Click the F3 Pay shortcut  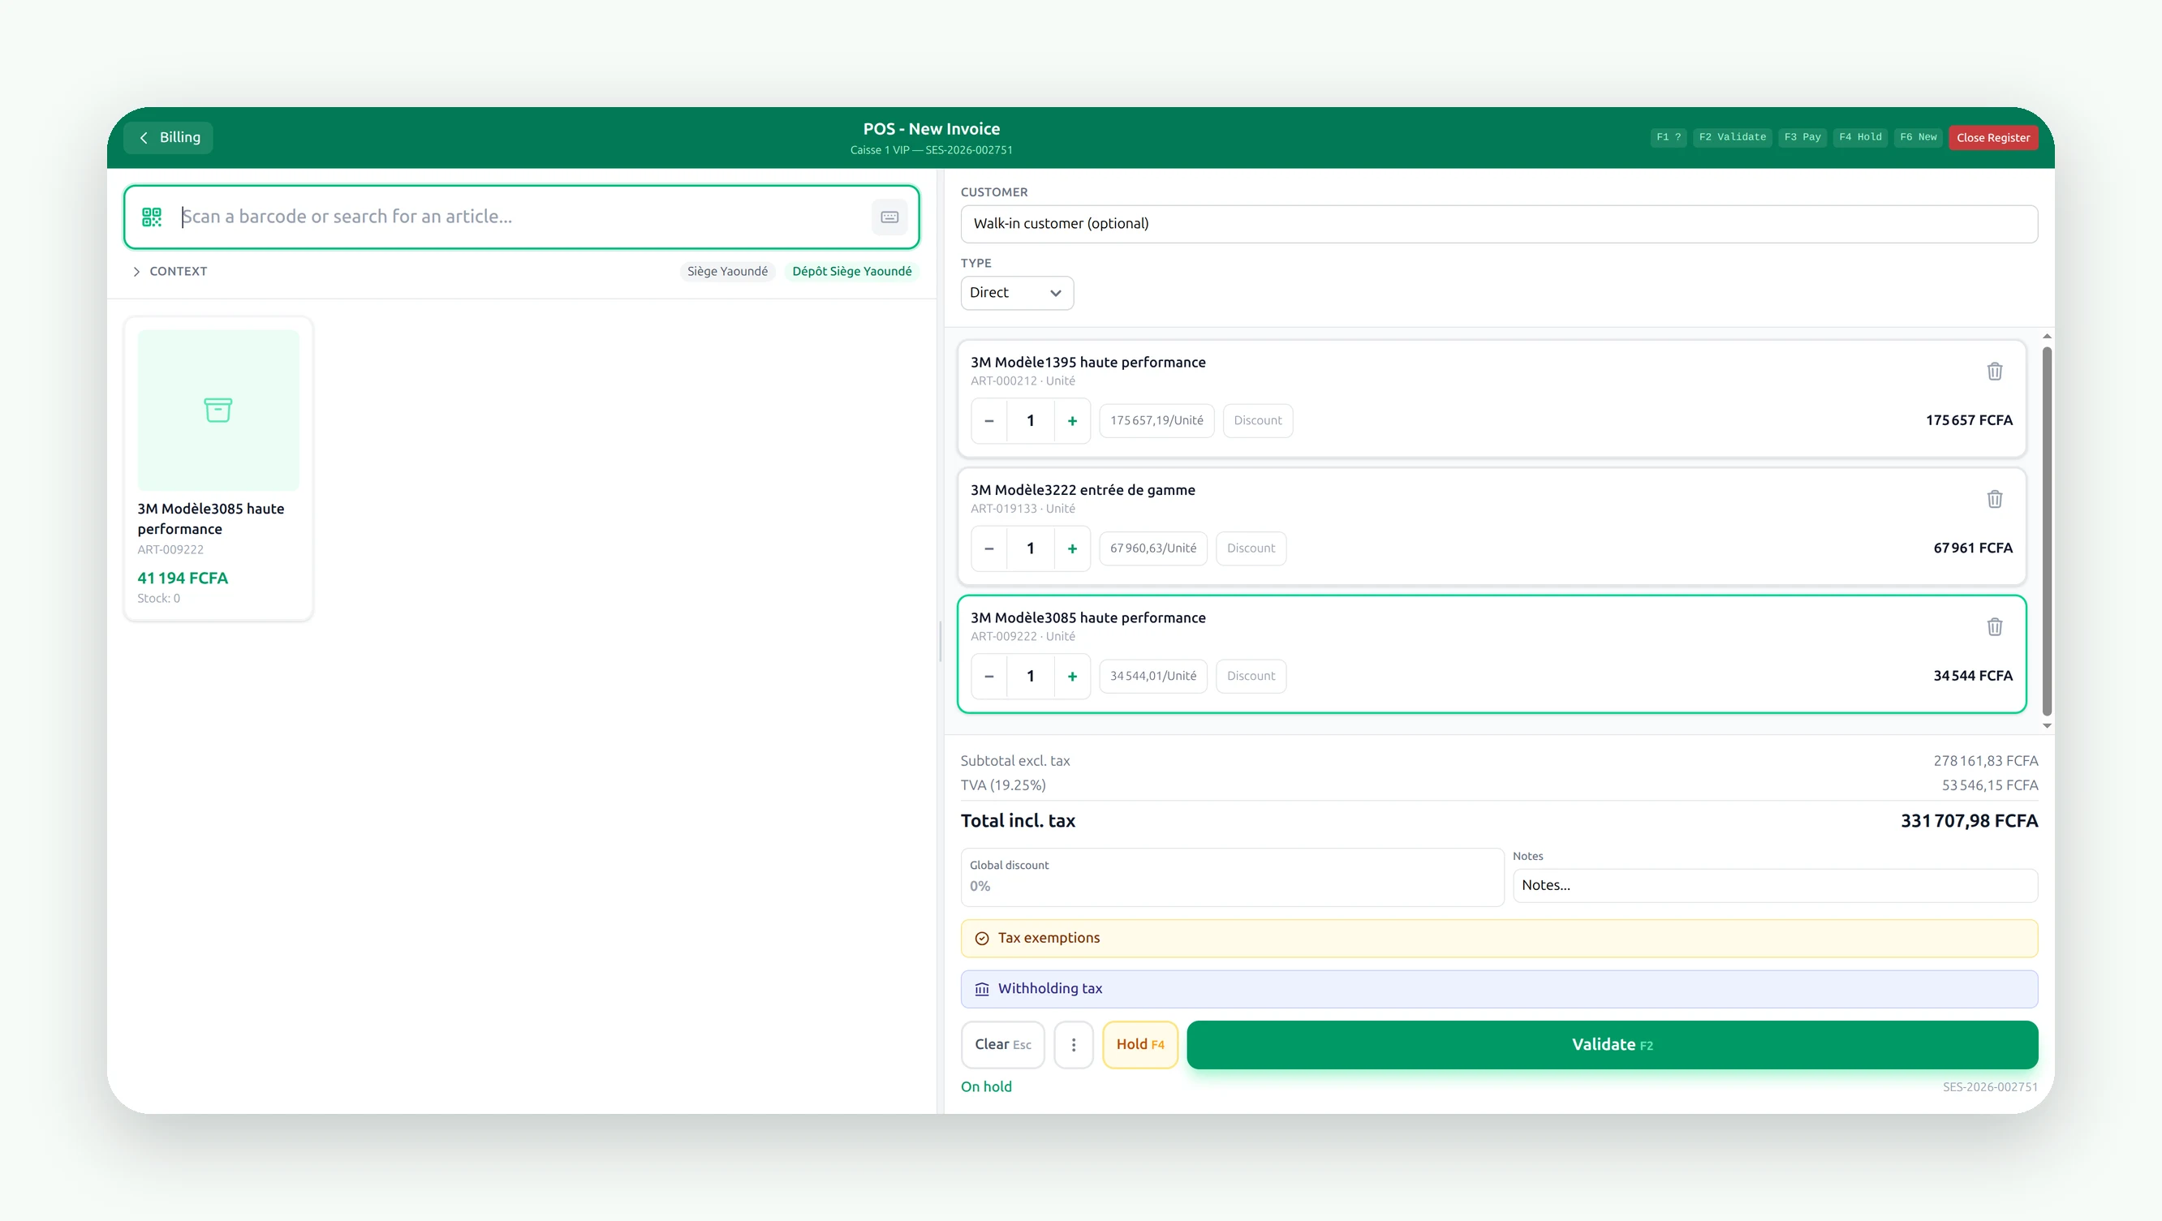click(1802, 137)
